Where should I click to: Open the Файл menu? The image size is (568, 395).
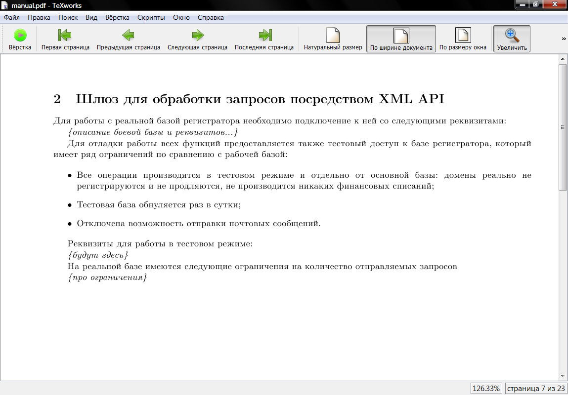pyautogui.click(x=12, y=17)
